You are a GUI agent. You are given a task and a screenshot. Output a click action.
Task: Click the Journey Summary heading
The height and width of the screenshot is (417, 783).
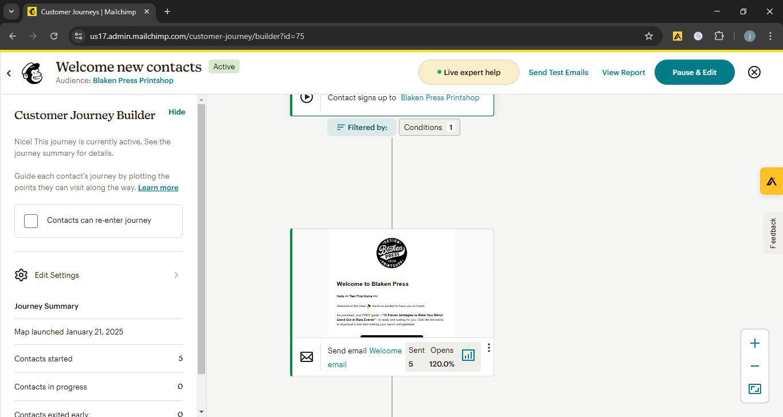pos(46,306)
